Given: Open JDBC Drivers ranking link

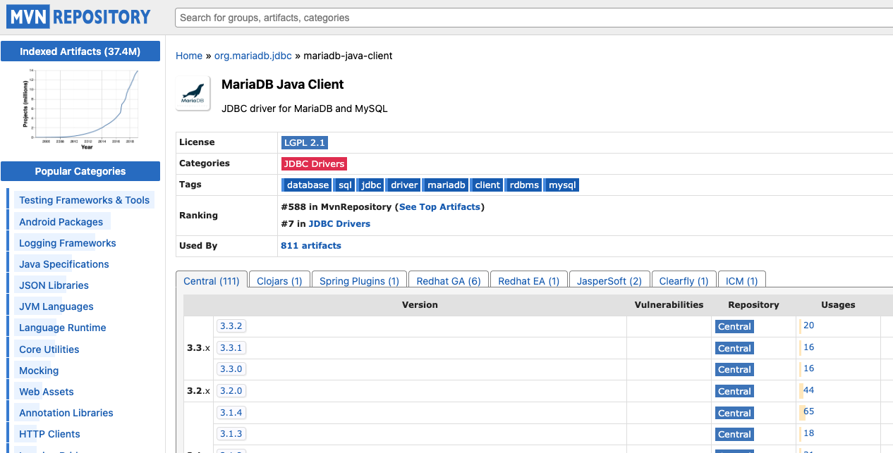Looking at the screenshot, I should (x=339, y=224).
